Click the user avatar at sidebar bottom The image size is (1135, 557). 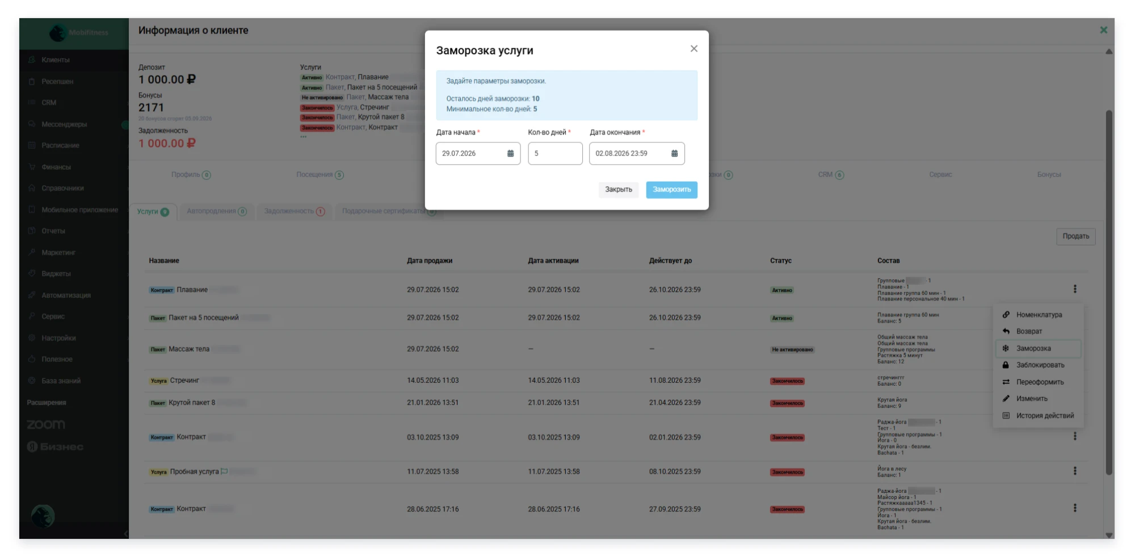[43, 516]
